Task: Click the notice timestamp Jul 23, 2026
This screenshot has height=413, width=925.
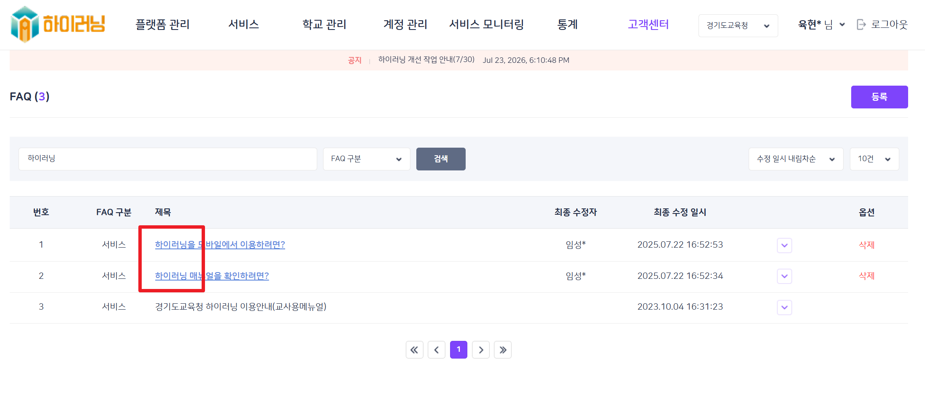Action: click(x=526, y=60)
